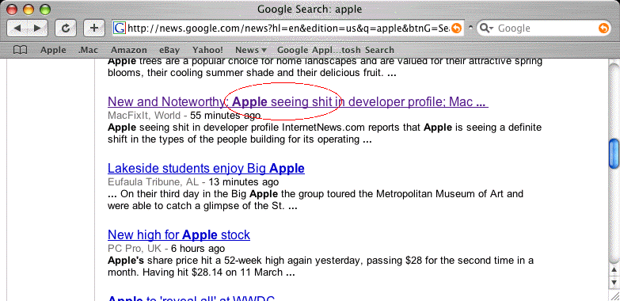Image resolution: width=620 pixels, height=301 pixels.
Task: Click the 'Eufaula Tribune, AL' source text
Action: 153,182
